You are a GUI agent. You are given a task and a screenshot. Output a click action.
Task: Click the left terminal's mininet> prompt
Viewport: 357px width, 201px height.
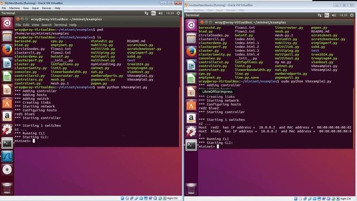click(22, 141)
